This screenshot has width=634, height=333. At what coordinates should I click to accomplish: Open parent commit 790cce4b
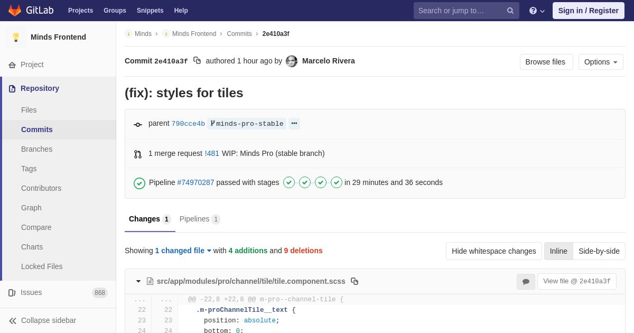click(188, 124)
